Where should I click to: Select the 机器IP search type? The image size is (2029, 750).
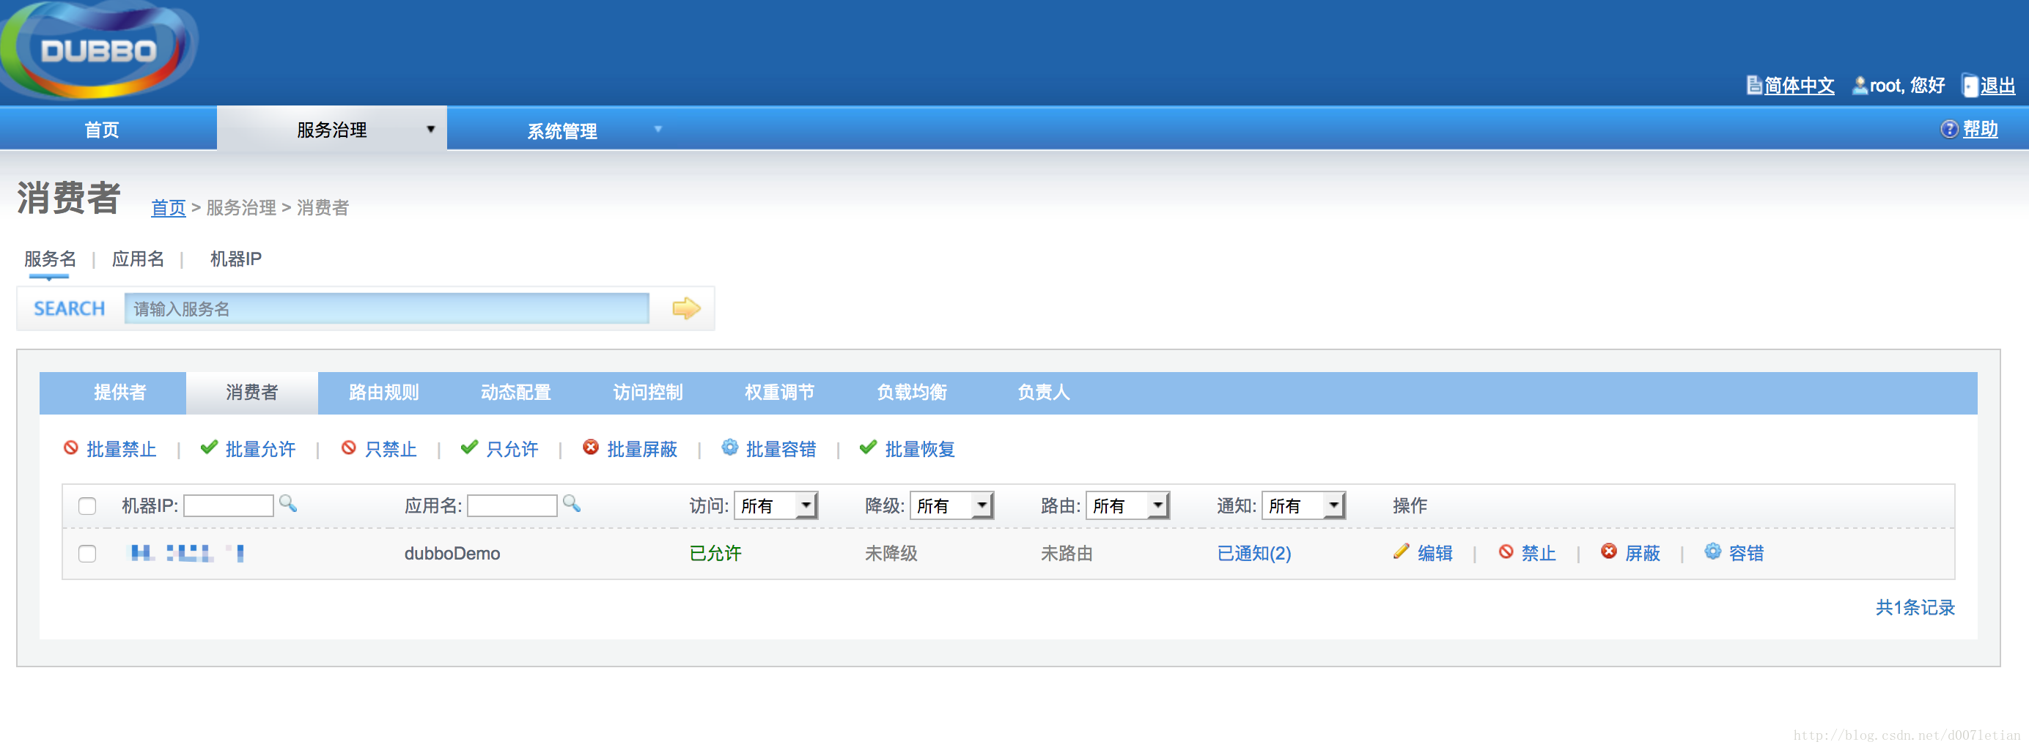(235, 259)
